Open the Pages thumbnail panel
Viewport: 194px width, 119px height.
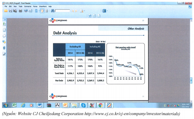coord(4,30)
